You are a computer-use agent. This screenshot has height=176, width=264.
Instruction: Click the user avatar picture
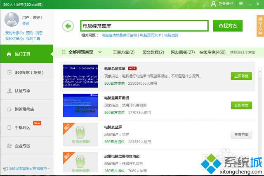click(x=12, y=19)
